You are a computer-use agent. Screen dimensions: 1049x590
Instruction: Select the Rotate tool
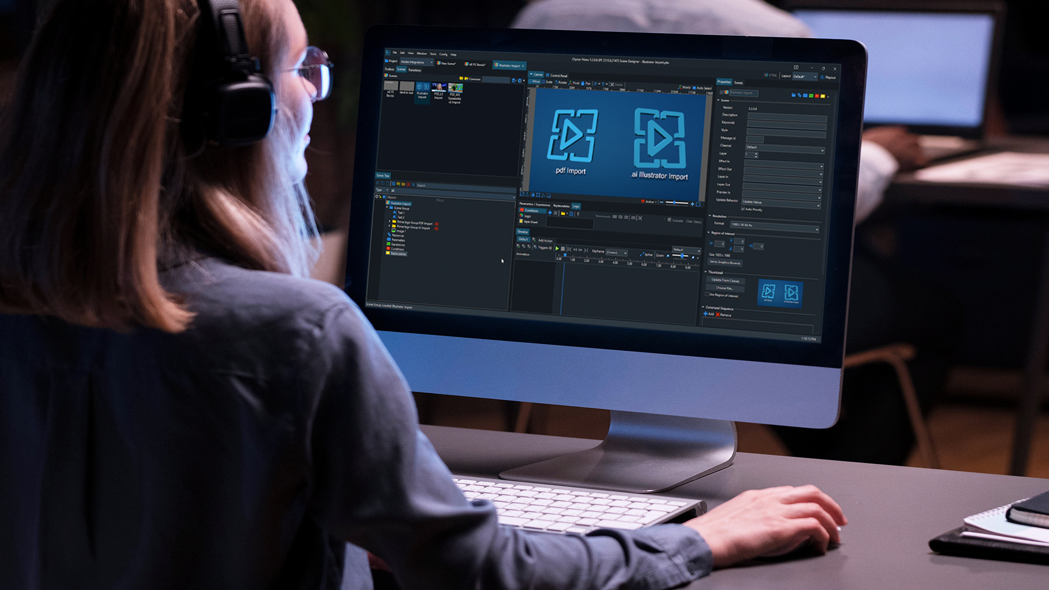[x=561, y=82]
